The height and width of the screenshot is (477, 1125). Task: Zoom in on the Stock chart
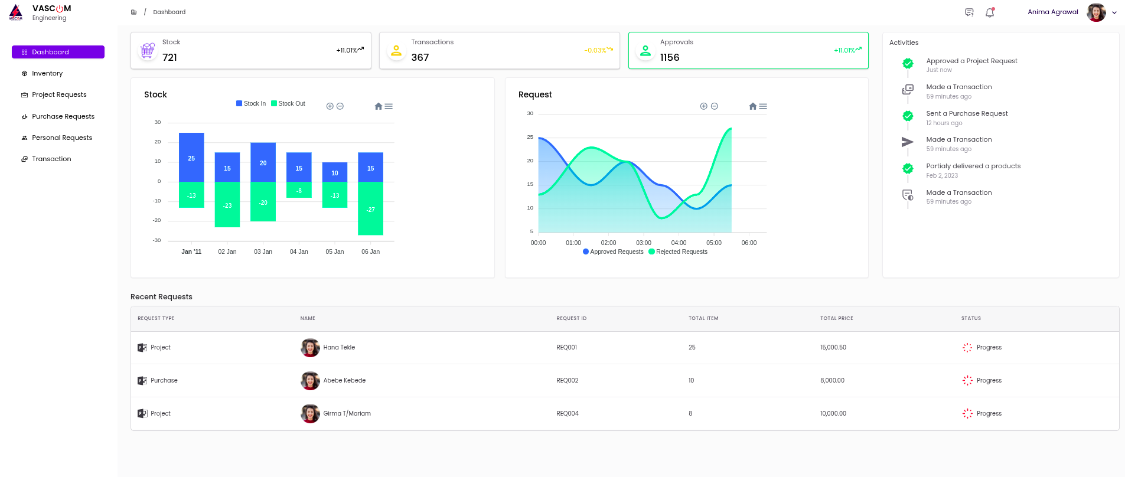point(330,106)
